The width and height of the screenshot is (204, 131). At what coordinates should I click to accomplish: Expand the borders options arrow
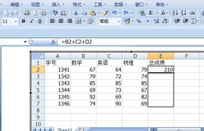(198, 21)
